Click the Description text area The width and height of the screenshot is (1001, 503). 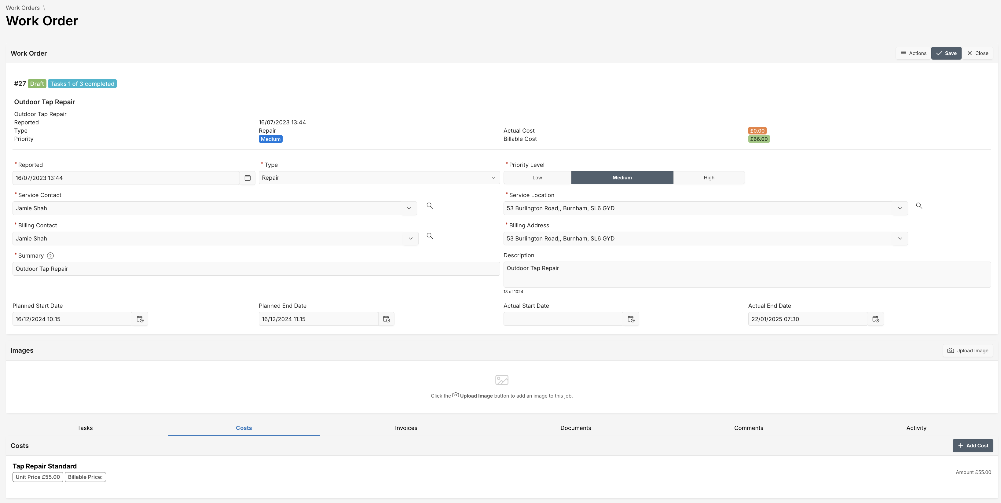click(747, 275)
